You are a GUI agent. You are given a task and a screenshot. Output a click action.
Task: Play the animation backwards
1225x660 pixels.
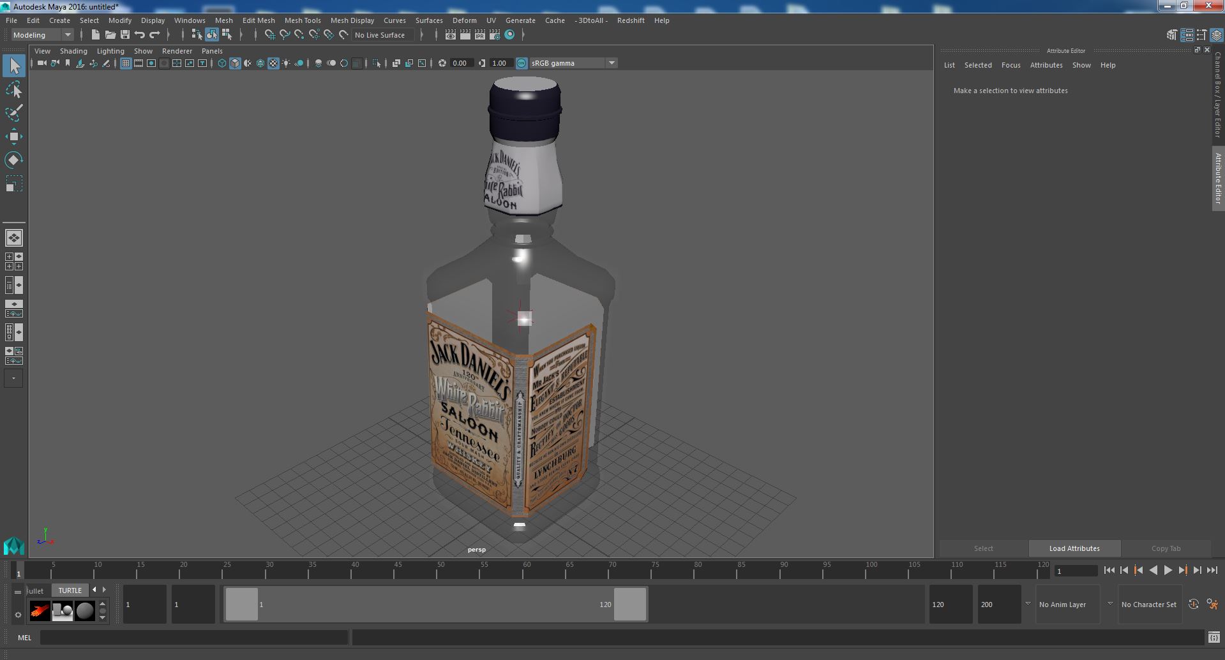coord(1153,571)
